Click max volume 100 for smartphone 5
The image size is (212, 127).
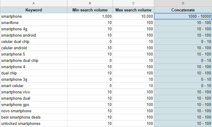click(x=133, y=54)
